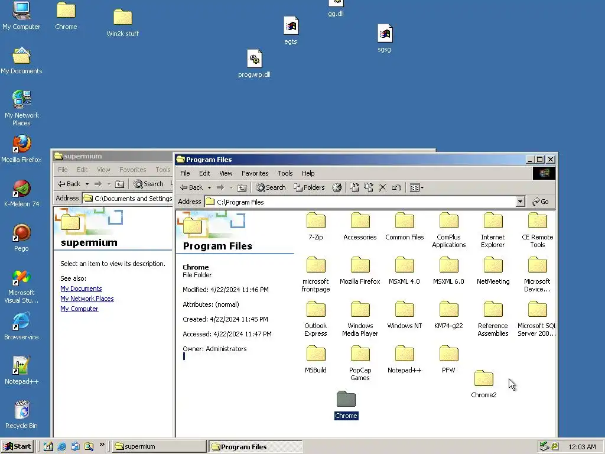Click the Search button in supermium window
This screenshot has height=454, width=605.
[149, 184]
